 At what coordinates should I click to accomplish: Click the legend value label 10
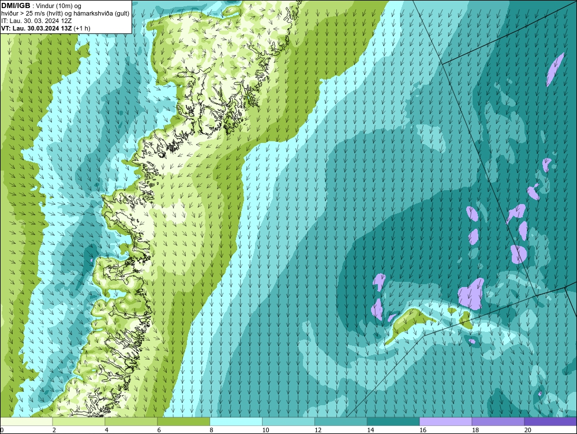click(x=265, y=430)
